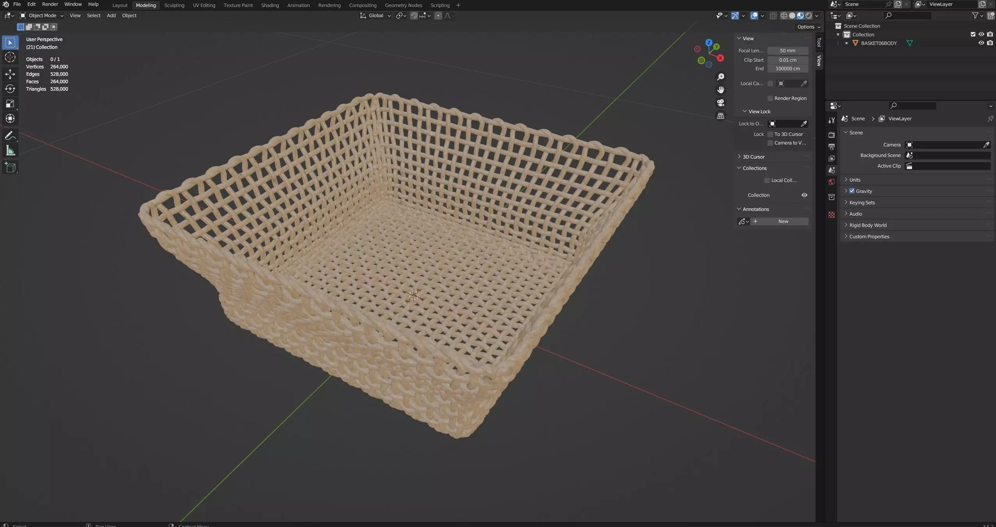Viewport: 996px width, 527px height.
Task: Click the Clip Start 0.01 cm field
Action: click(788, 60)
